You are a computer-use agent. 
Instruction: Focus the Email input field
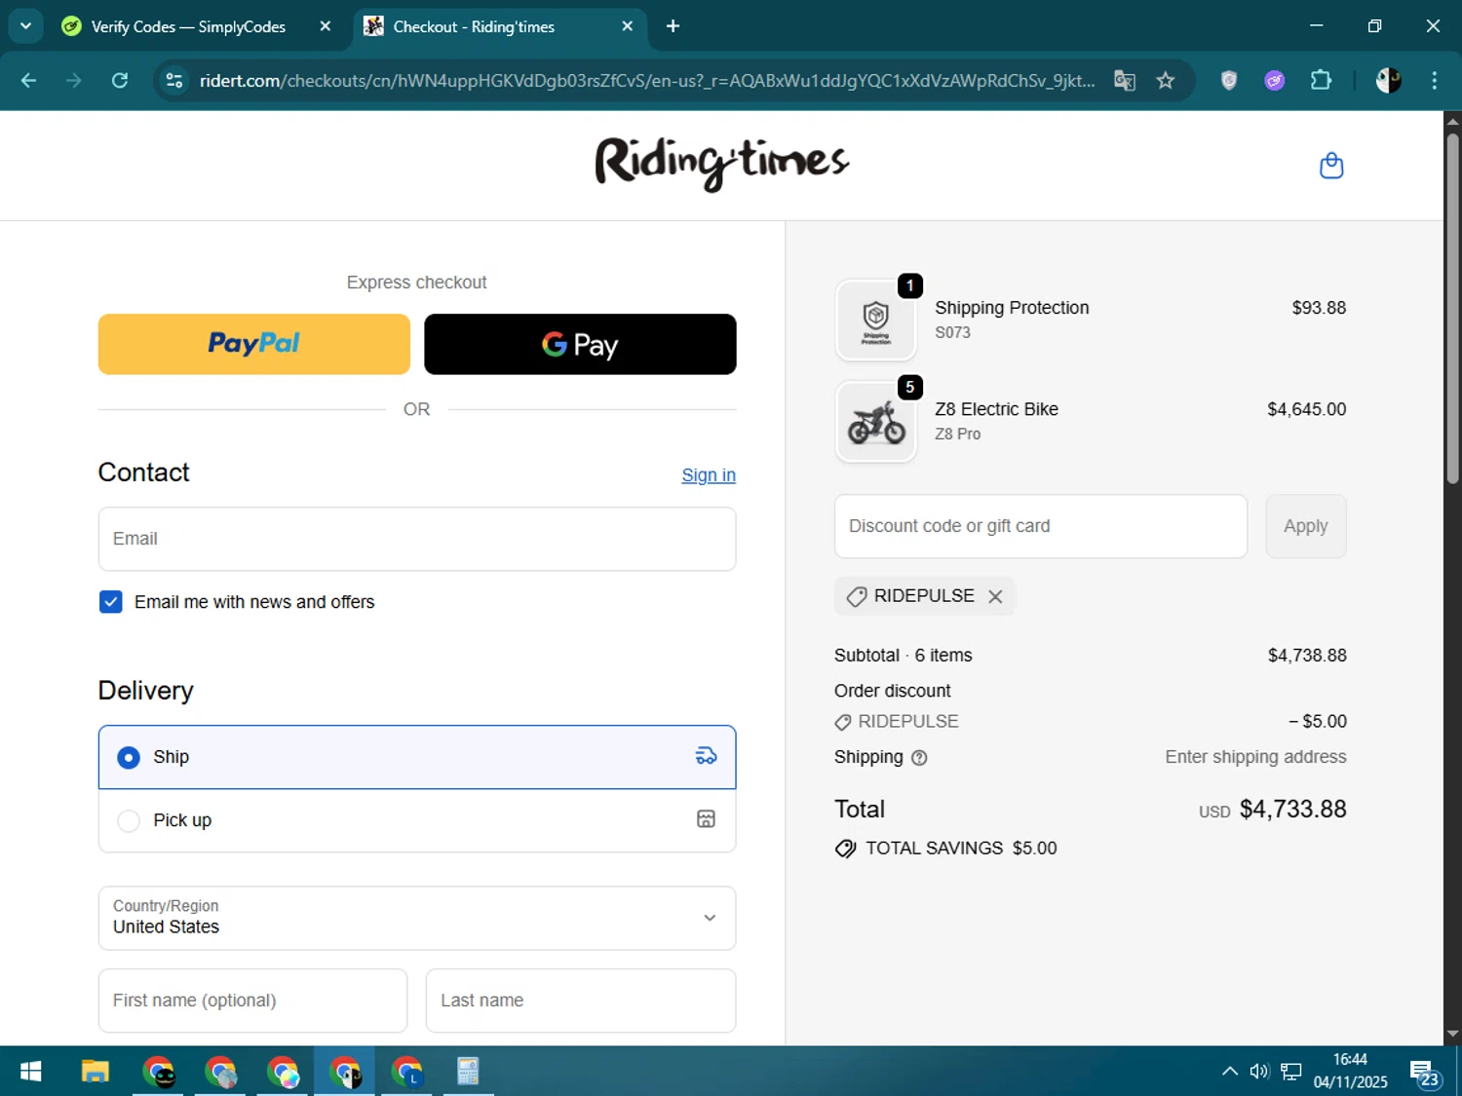[x=417, y=539]
